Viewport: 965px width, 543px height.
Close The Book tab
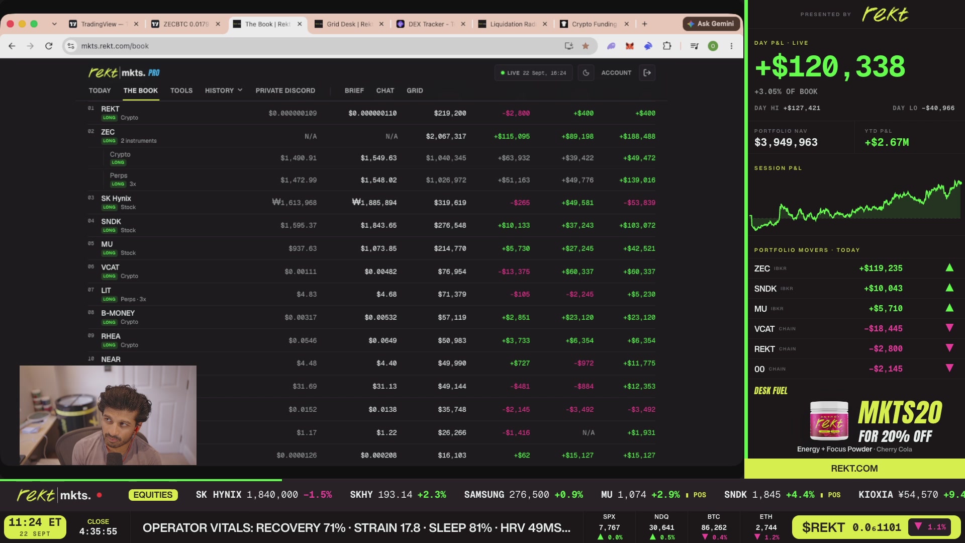point(300,24)
